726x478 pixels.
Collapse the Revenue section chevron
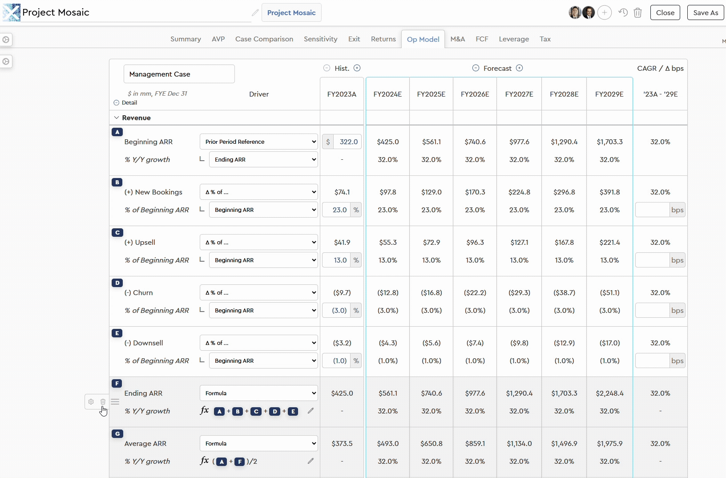click(116, 117)
